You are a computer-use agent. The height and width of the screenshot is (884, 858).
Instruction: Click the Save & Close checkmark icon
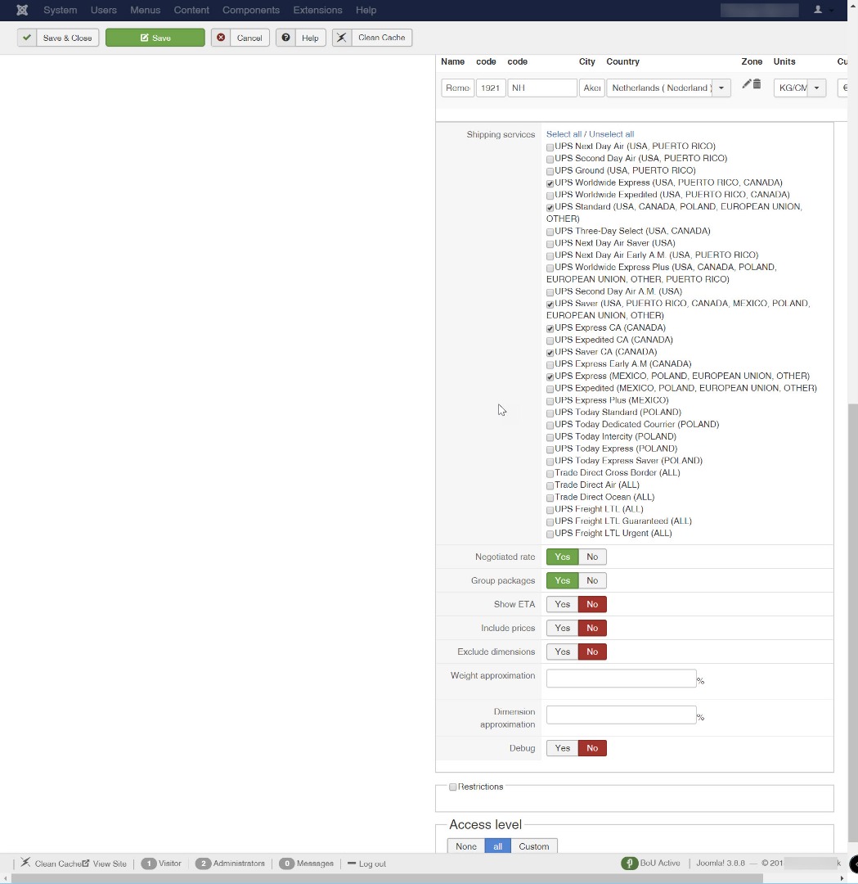26,38
